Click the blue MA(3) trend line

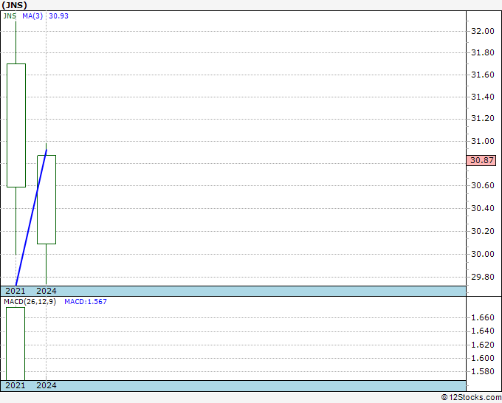(x=31, y=217)
